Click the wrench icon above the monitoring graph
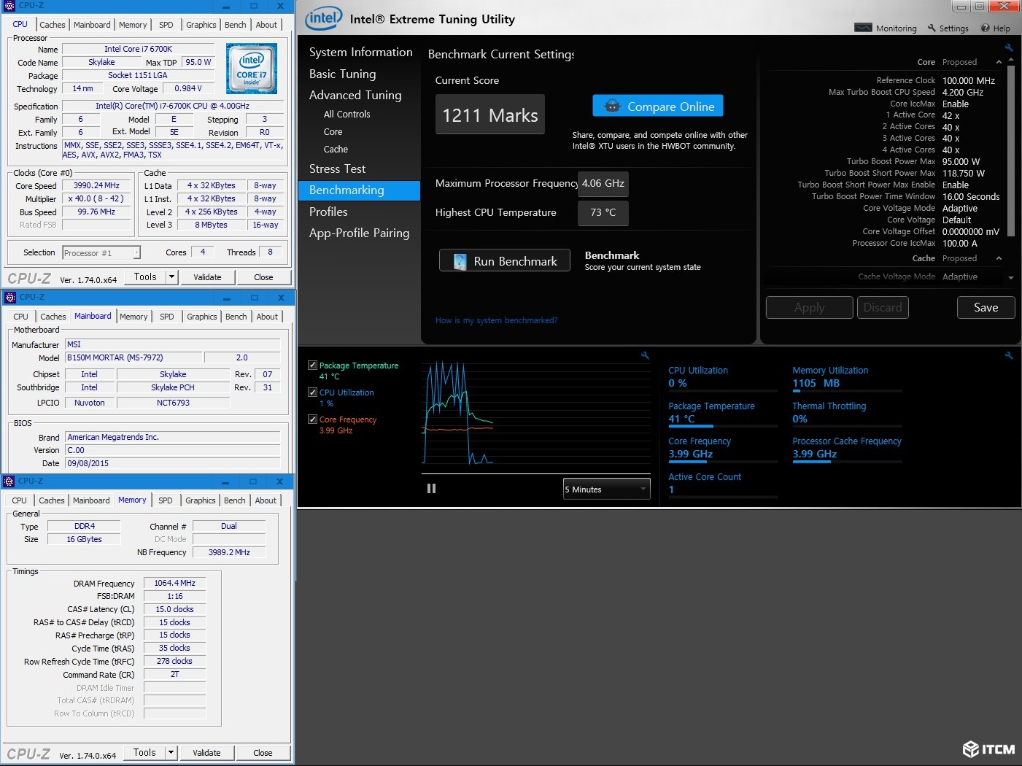Screen dimensions: 1022x766 click(x=645, y=355)
